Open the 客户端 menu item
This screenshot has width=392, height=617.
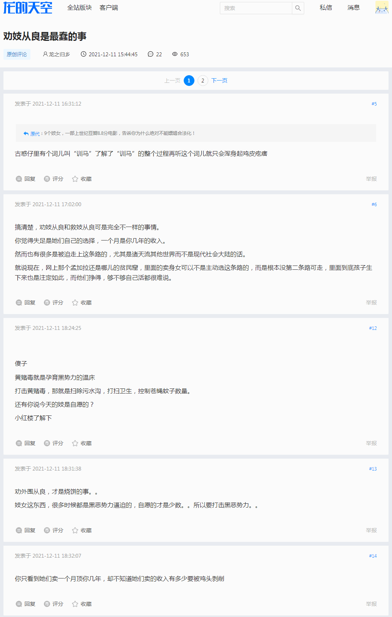click(109, 8)
